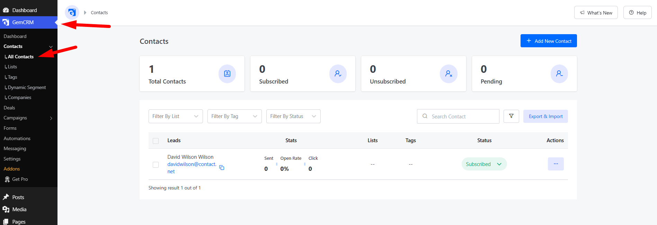
Task: Open All Contacts in sidebar
Action: pos(21,57)
